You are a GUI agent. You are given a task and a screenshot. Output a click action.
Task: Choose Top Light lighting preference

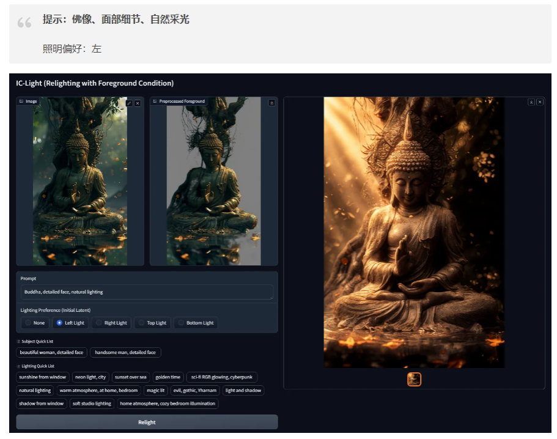pyautogui.click(x=152, y=323)
